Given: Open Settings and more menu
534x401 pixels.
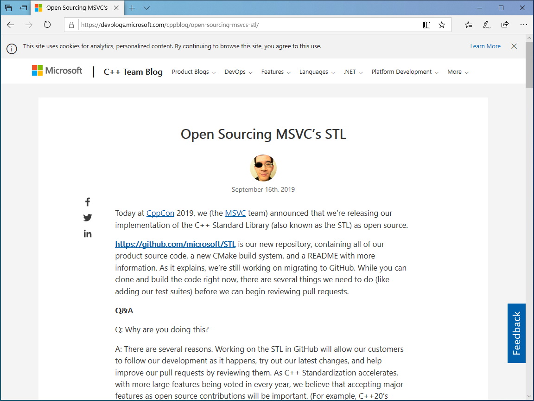Looking at the screenshot, I should (x=523, y=25).
